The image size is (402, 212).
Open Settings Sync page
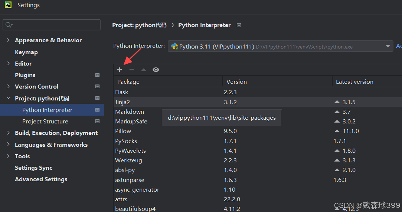point(33,168)
